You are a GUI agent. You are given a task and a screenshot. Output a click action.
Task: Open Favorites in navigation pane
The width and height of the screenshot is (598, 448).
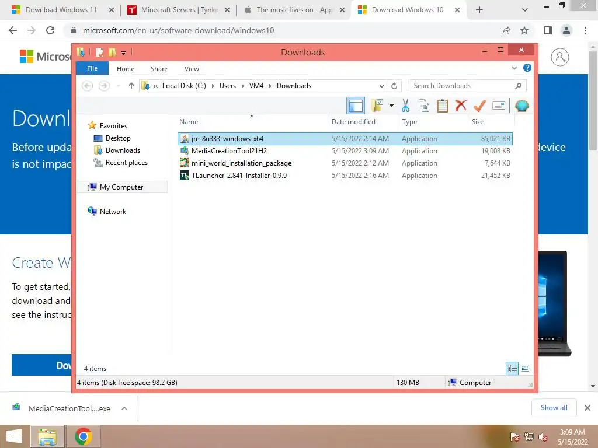pos(113,126)
